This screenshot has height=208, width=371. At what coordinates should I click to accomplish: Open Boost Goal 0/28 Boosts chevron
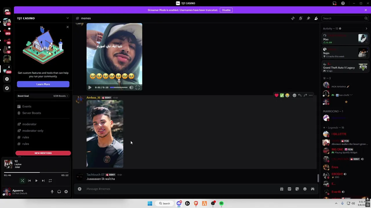67,96
